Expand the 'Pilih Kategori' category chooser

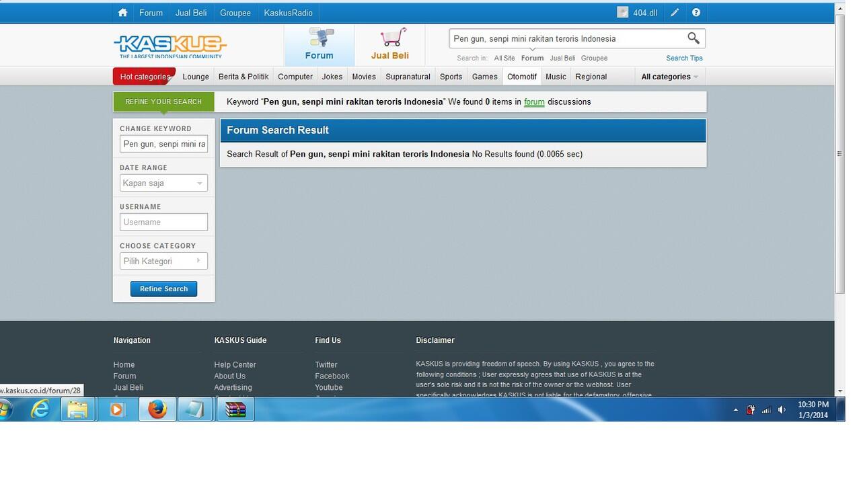(163, 261)
